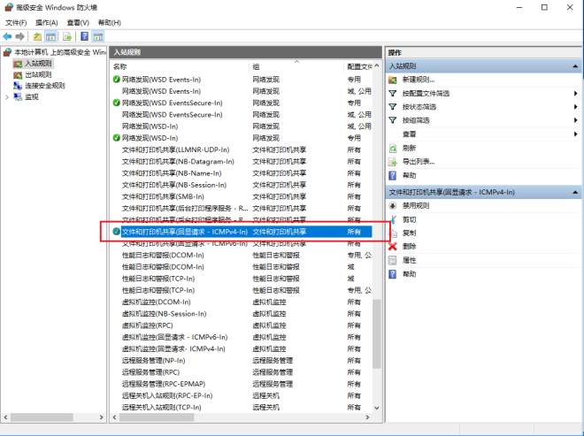
Task: Open the 按配置文件筛选 submenu arrow
Action: coord(575,94)
